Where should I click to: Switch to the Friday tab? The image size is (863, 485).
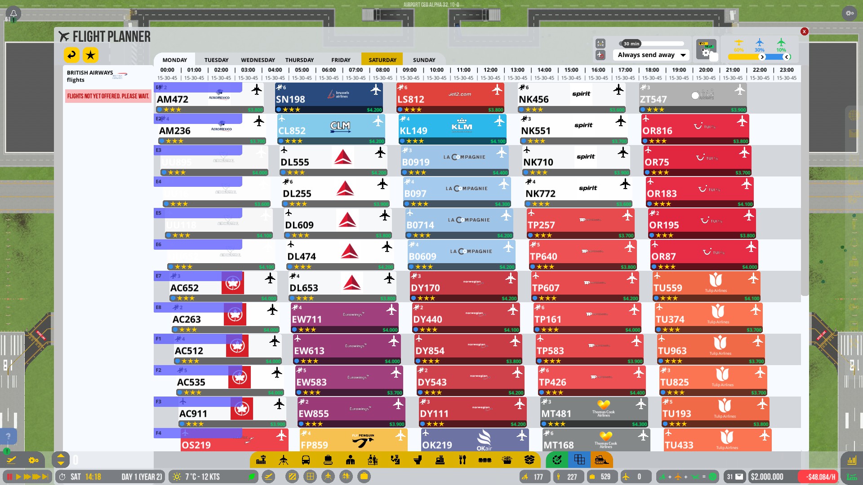pos(341,60)
